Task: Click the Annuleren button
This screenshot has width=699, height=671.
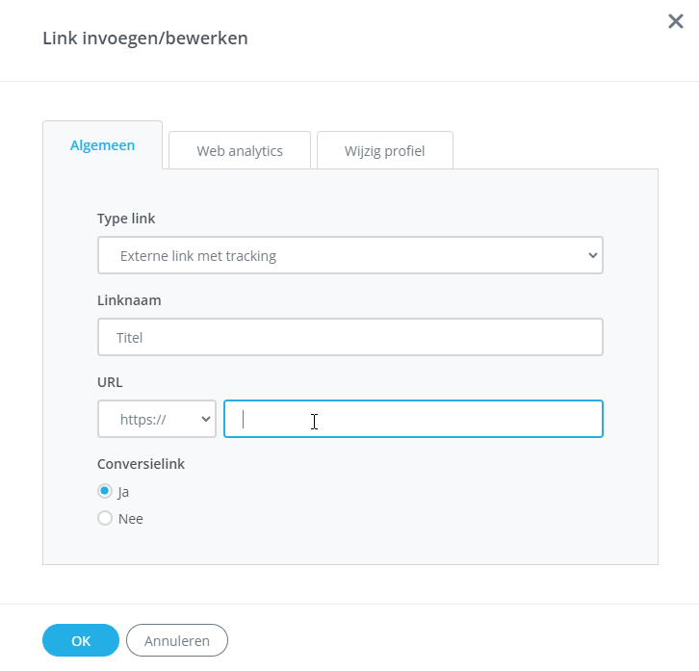Action: [x=177, y=640]
